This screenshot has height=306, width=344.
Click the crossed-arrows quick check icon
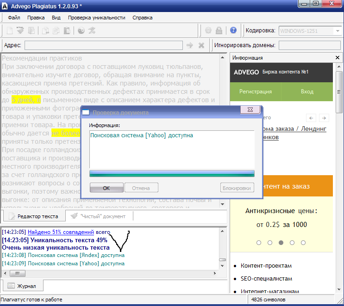pos(92,31)
